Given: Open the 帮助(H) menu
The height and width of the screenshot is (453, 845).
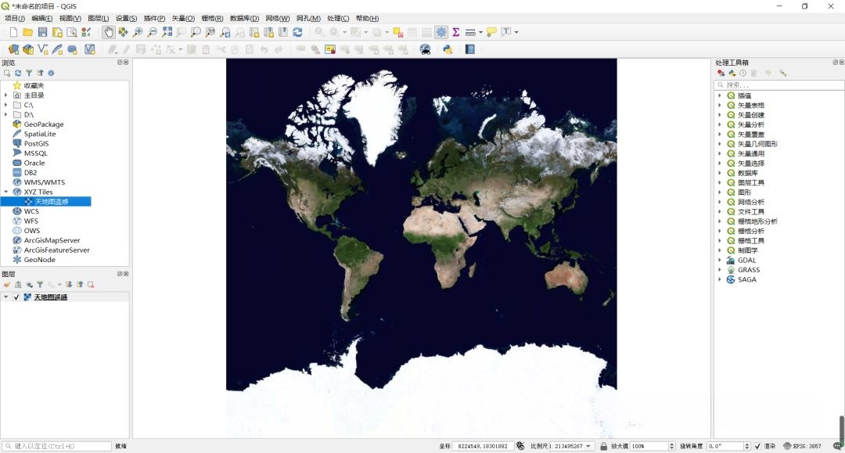Looking at the screenshot, I should (367, 18).
